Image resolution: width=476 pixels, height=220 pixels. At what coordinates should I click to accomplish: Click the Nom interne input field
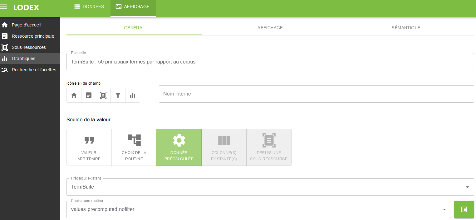(x=316, y=94)
